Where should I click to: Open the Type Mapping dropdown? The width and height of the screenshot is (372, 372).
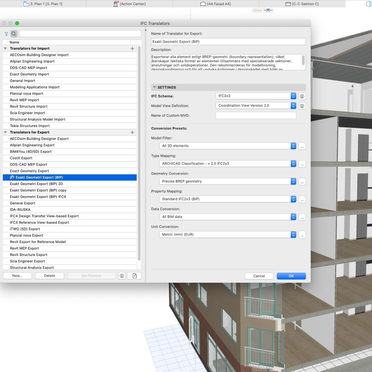(x=227, y=164)
